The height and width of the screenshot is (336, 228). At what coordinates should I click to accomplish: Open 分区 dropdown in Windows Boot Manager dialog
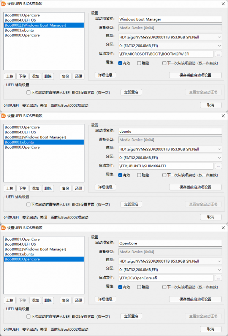pos(170,46)
